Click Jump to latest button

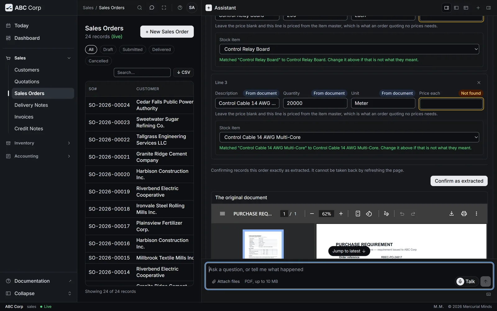click(x=349, y=251)
